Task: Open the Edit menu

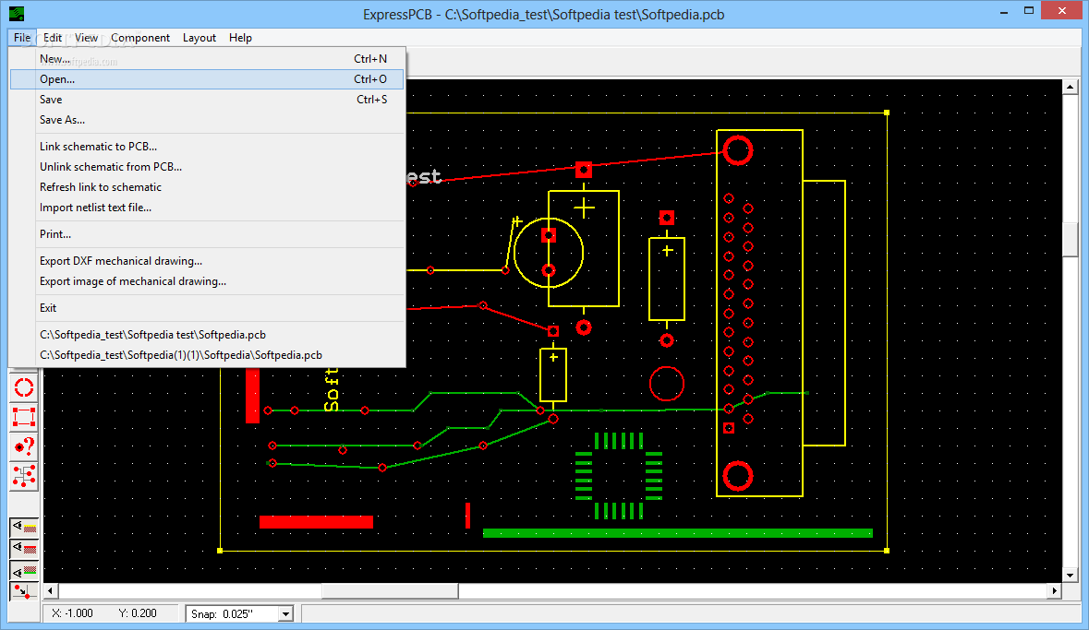Action: 52,38
